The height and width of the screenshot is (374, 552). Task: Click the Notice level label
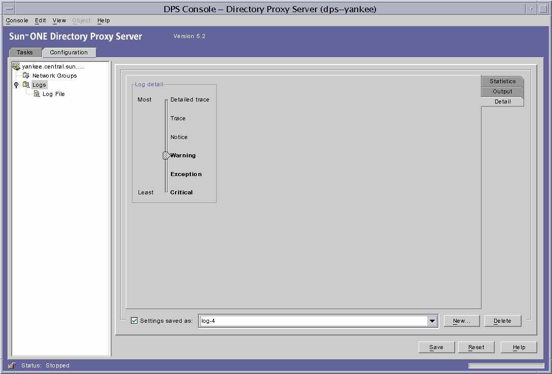(x=179, y=137)
